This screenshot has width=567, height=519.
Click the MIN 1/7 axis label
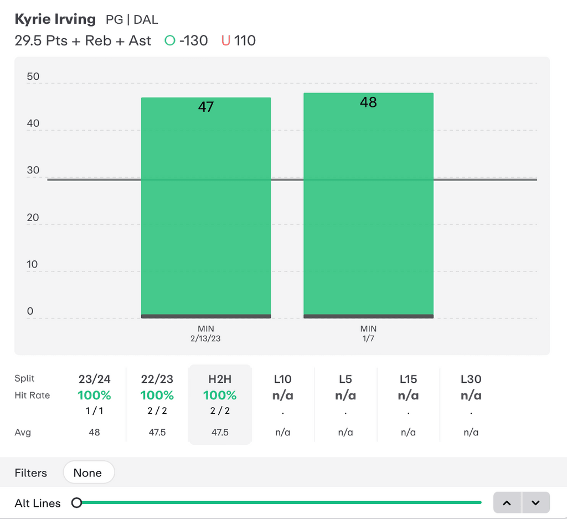[x=368, y=333]
